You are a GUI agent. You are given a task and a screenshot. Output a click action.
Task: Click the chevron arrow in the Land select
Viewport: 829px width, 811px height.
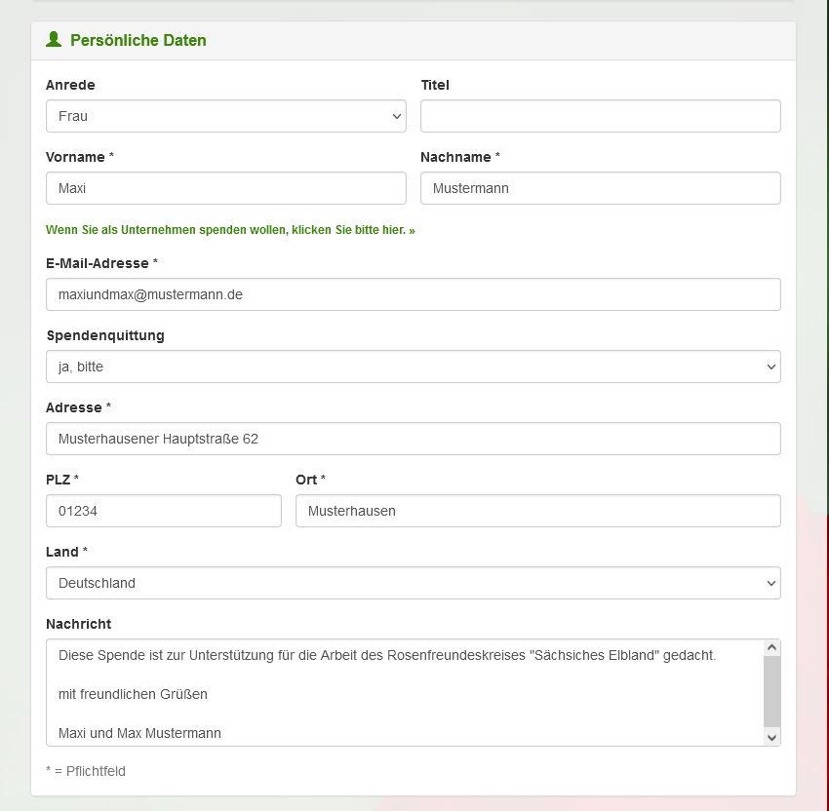point(770,583)
